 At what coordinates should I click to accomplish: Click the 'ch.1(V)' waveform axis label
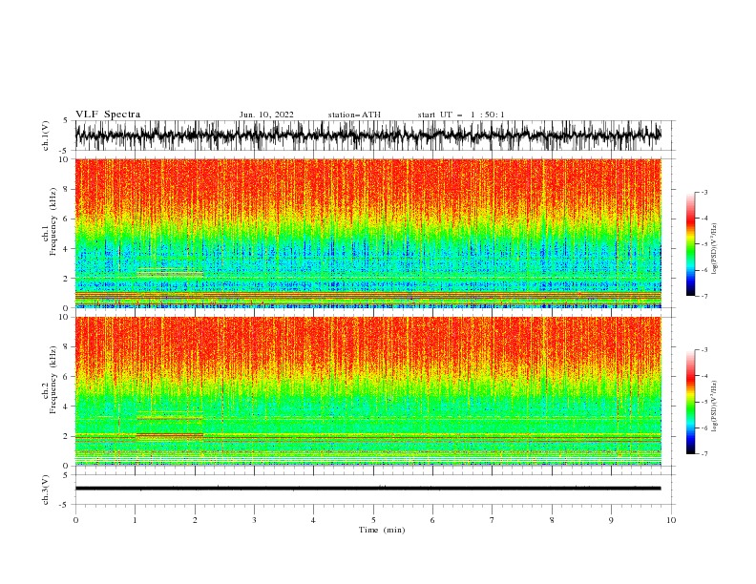click(46, 136)
